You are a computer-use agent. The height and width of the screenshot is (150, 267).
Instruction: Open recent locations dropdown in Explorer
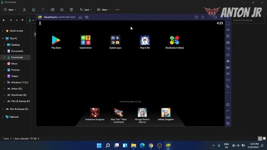(17, 20)
